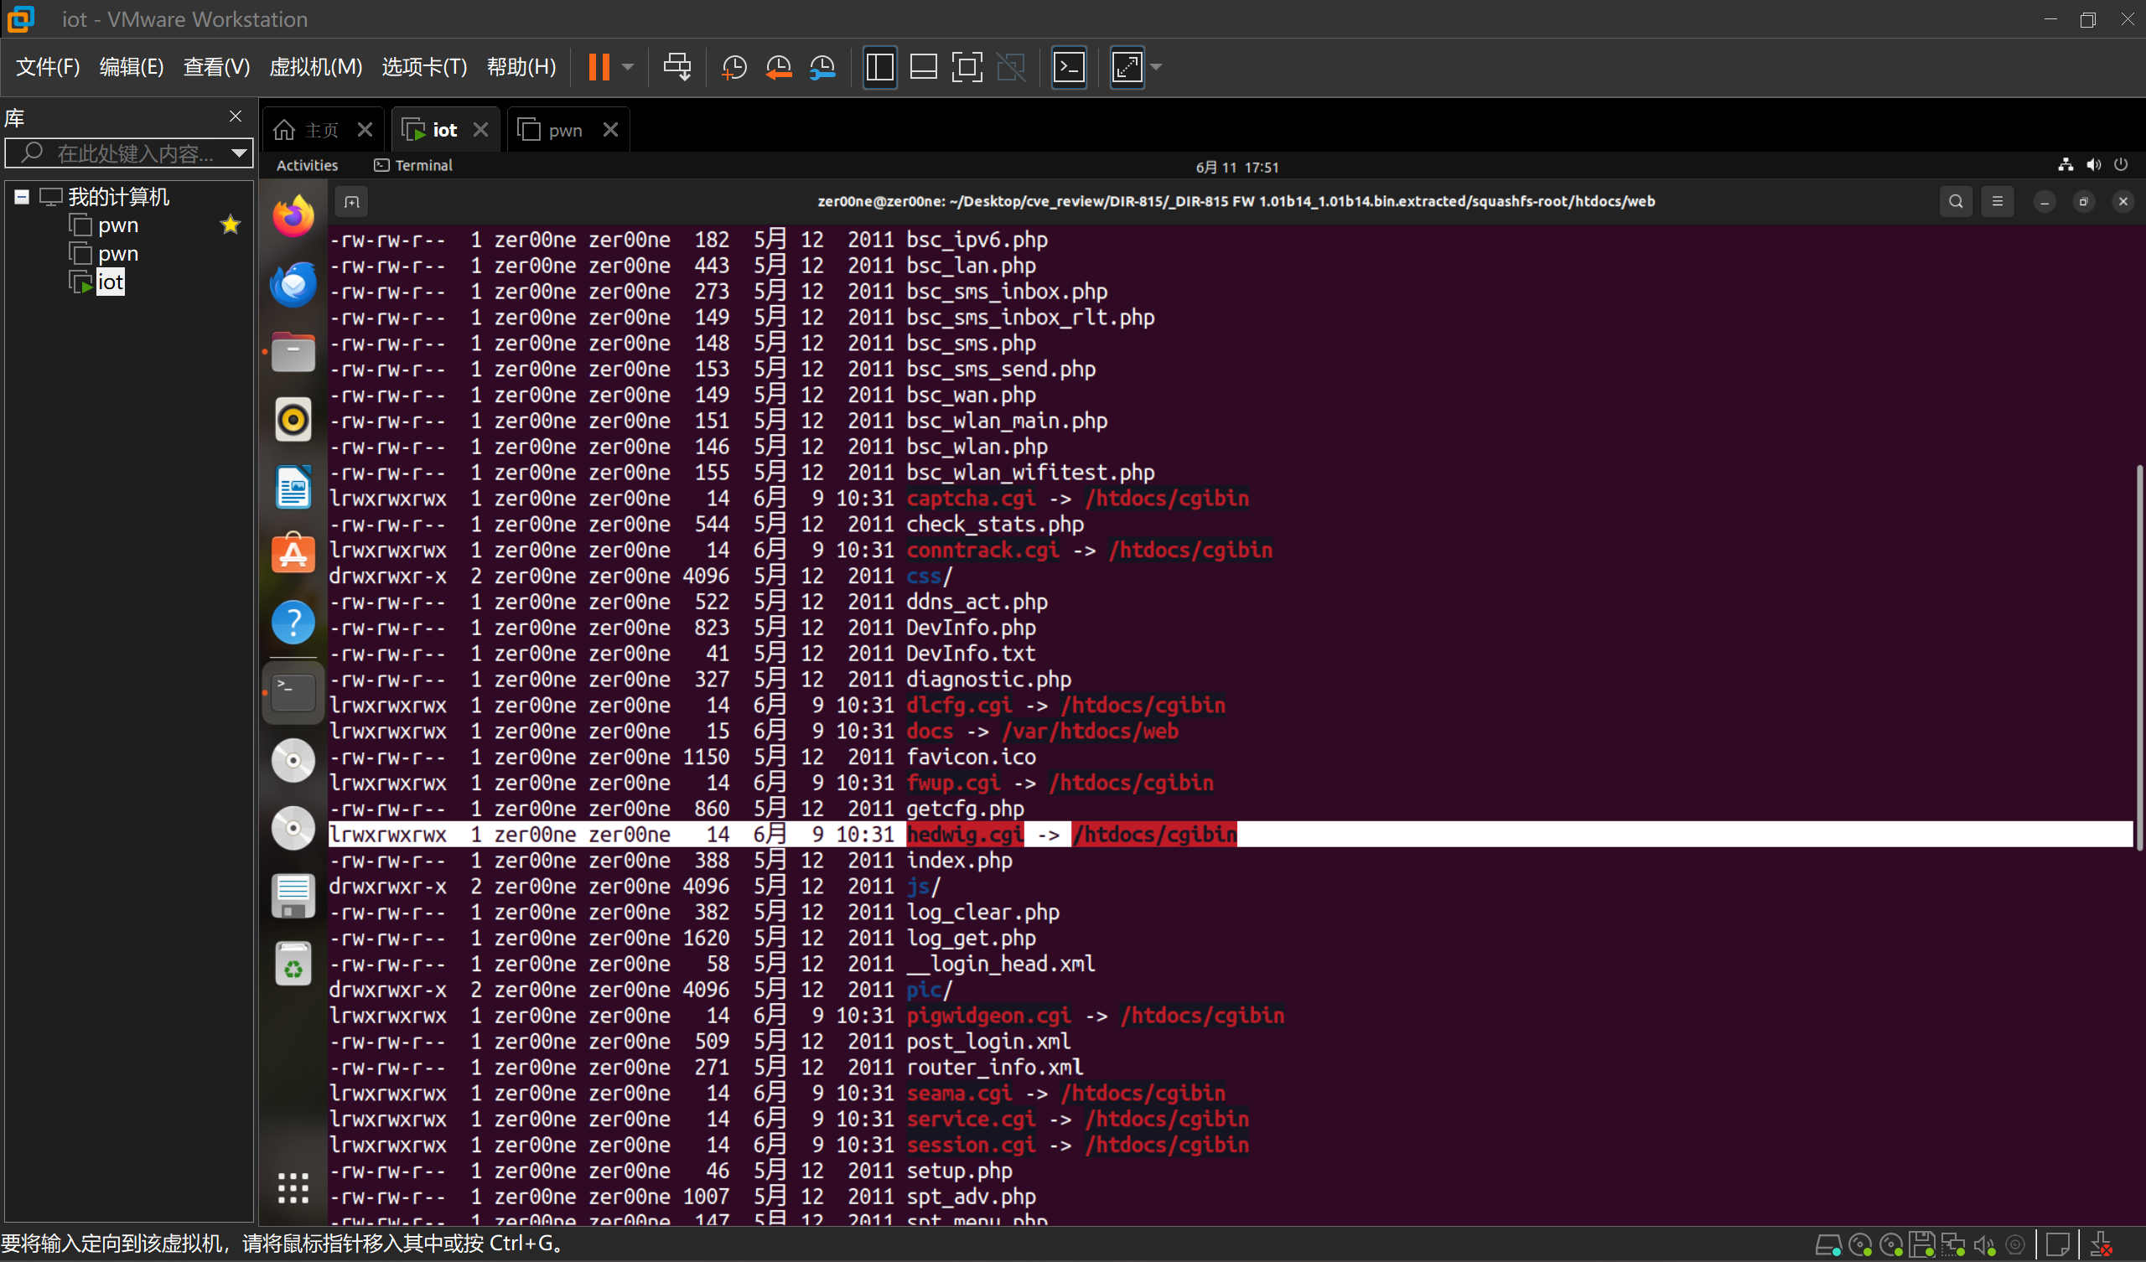
Task: Toggle the thumbnail bar view icon
Action: click(x=923, y=66)
